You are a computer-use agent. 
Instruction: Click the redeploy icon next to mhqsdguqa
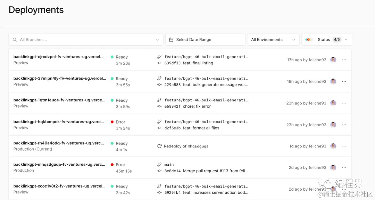159,146
